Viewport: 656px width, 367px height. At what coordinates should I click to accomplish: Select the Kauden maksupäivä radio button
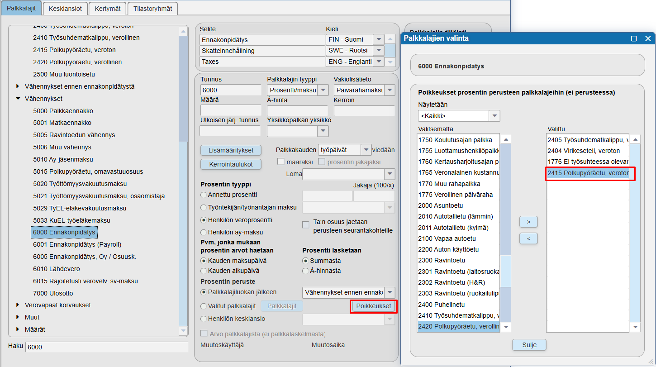(x=204, y=261)
